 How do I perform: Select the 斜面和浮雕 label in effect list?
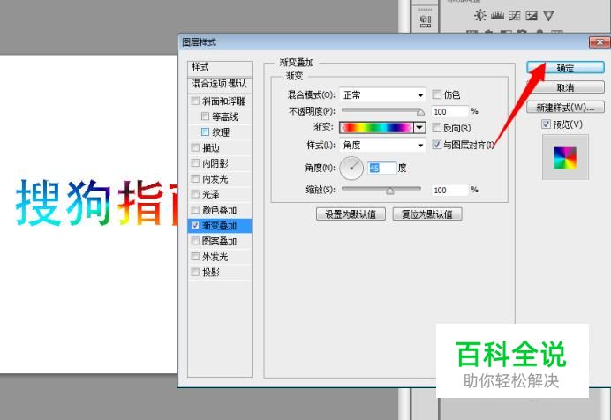(x=223, y=101)
